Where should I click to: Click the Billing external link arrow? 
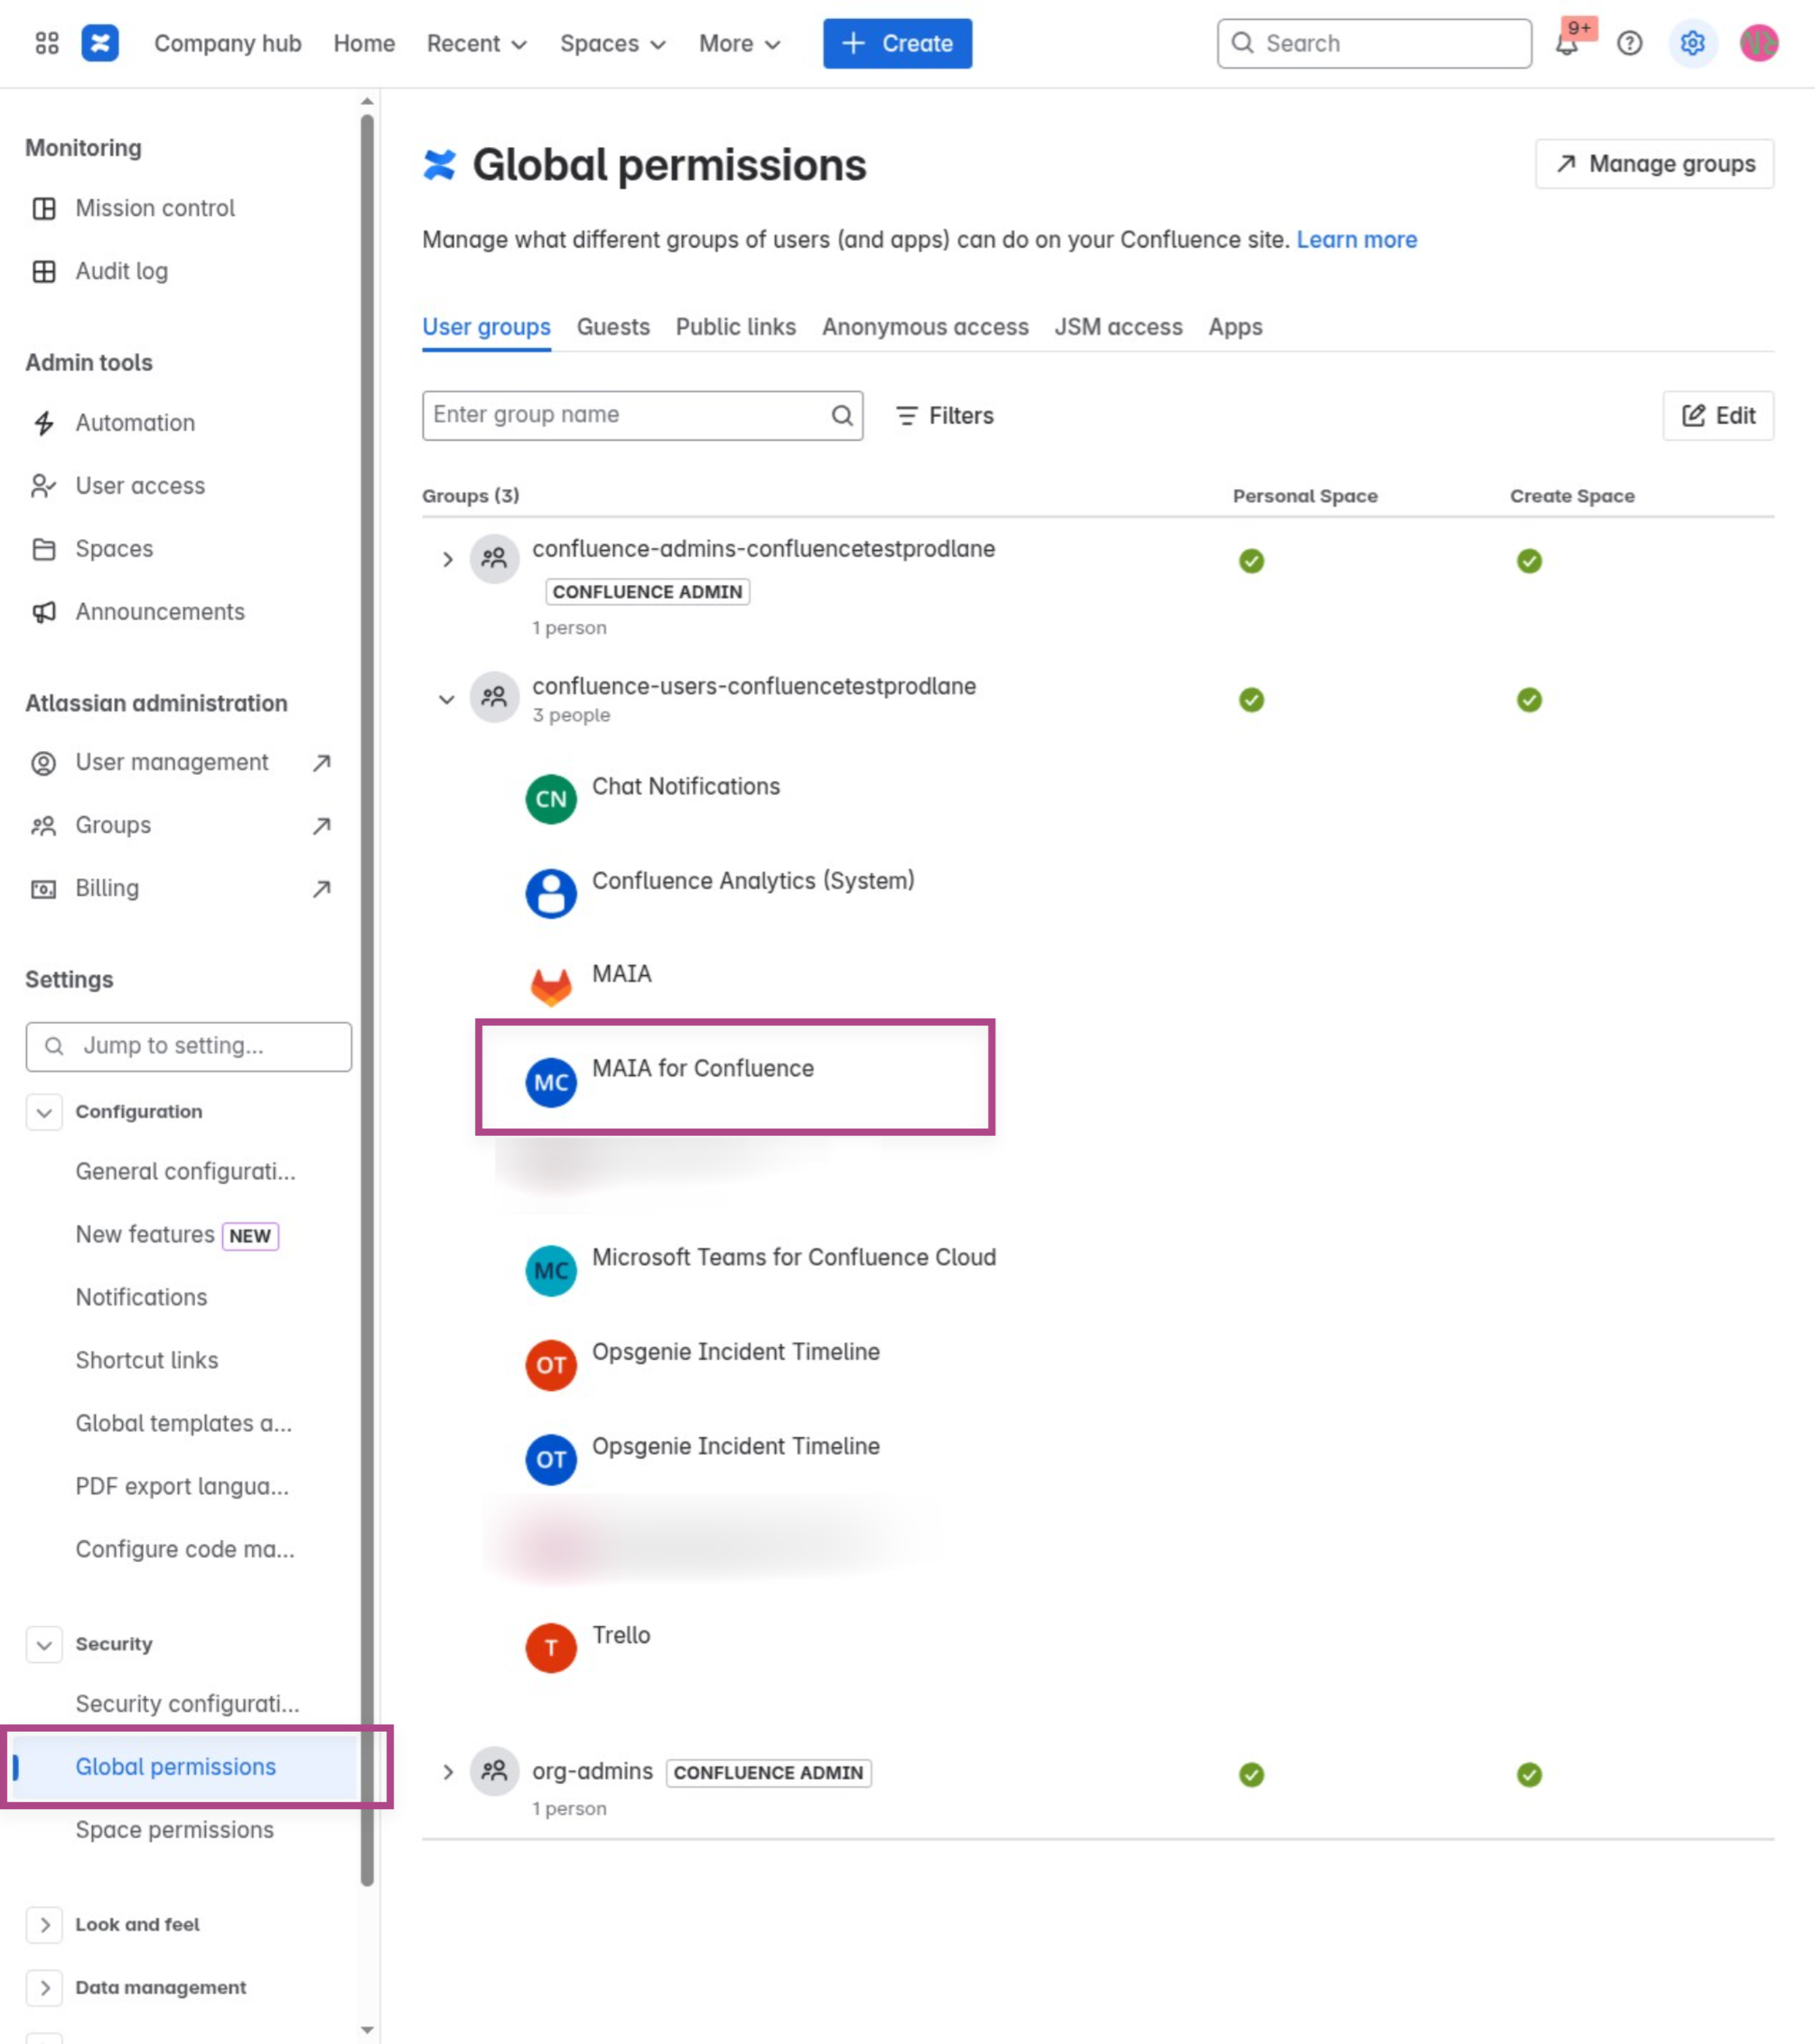tap(321, 889)
